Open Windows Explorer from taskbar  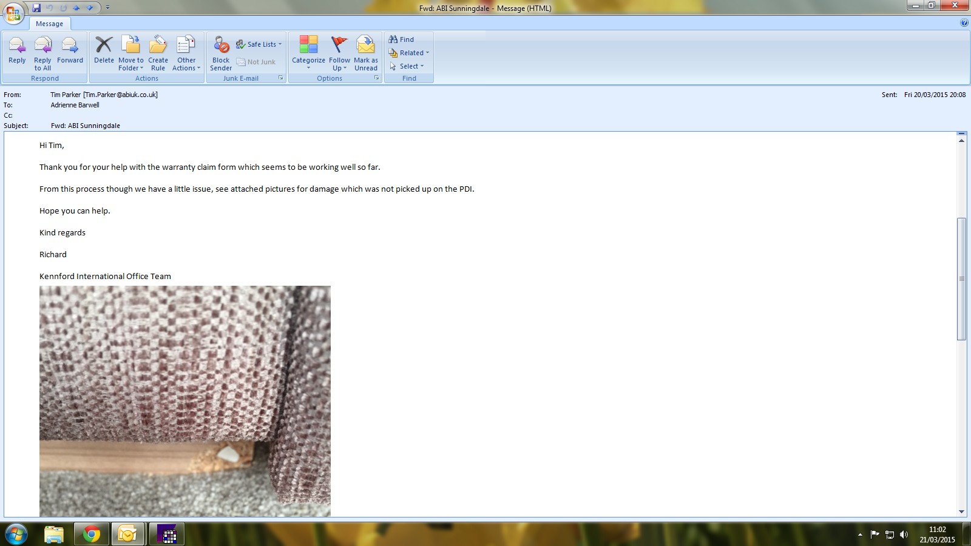click(x=54, y=534)
